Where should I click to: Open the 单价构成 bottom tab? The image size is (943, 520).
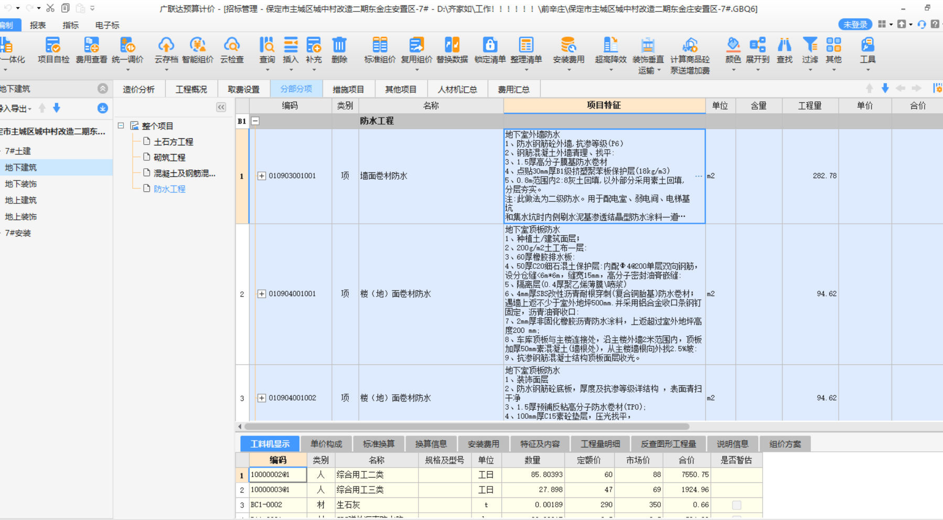(x=326, y=444)
